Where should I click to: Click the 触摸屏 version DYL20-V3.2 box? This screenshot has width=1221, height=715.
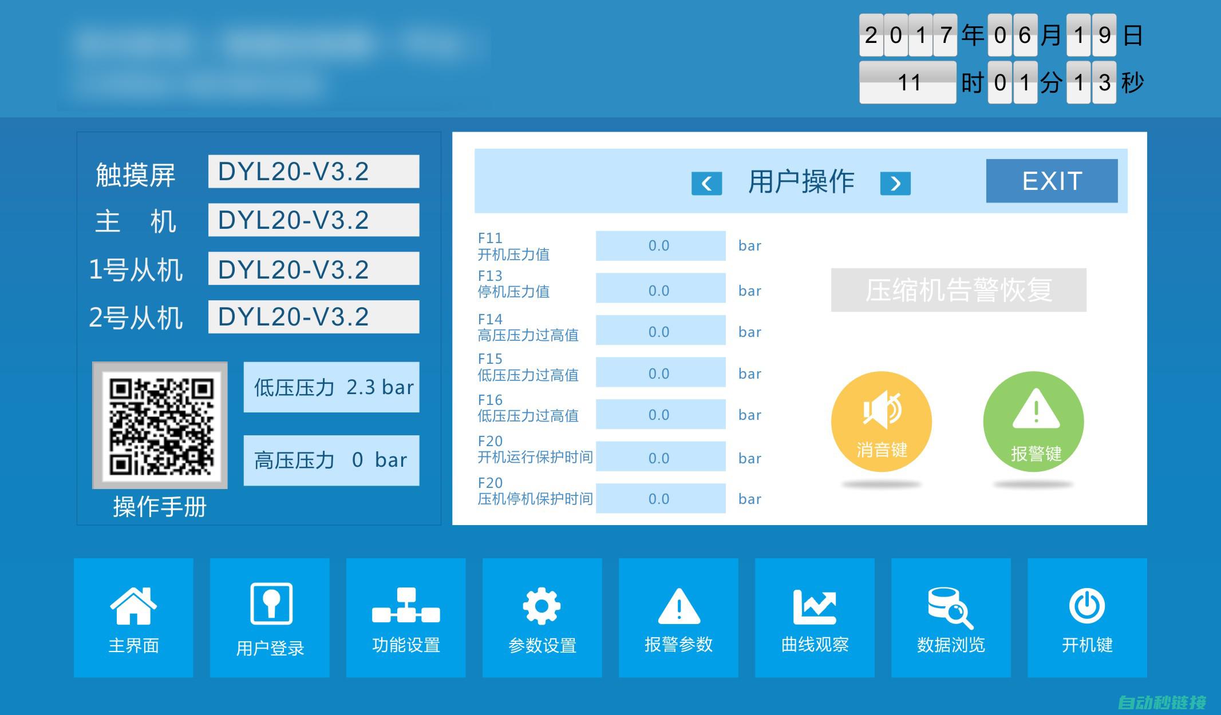[314, 172]
